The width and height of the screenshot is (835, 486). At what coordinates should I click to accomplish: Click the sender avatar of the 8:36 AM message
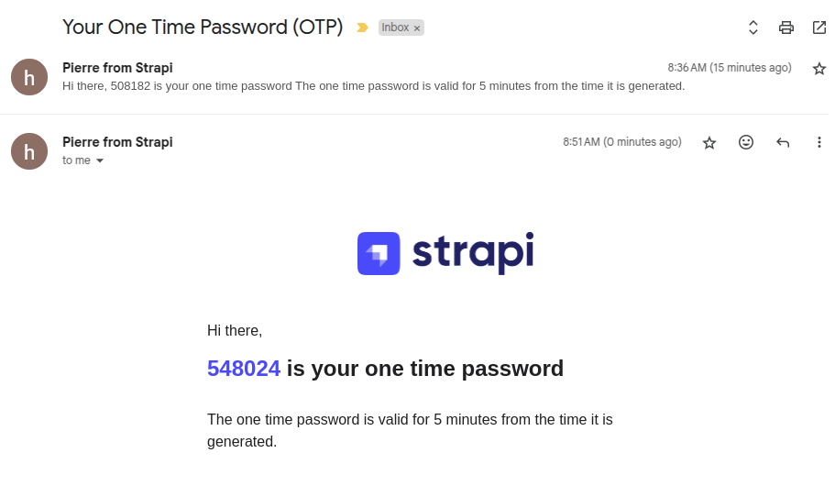(29, 77)
